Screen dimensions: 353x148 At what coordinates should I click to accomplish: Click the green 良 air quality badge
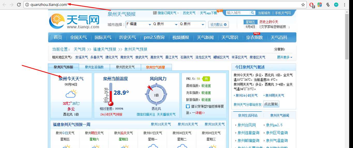point(206,79)
